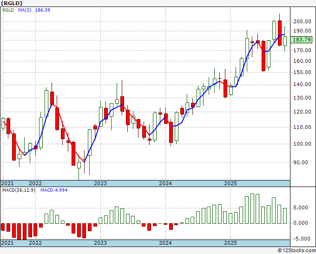
Task: Click the MACD(26,12,9) indicator label
Action: [x=19, y=190]
